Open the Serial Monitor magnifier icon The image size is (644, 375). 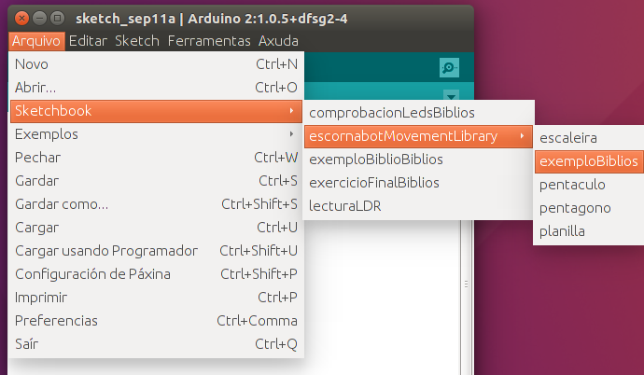click(x=450, y=68)
